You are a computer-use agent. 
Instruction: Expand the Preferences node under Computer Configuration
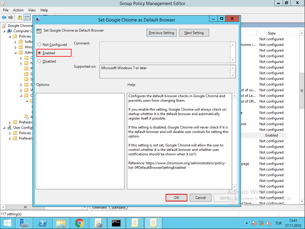coord(10,123)
